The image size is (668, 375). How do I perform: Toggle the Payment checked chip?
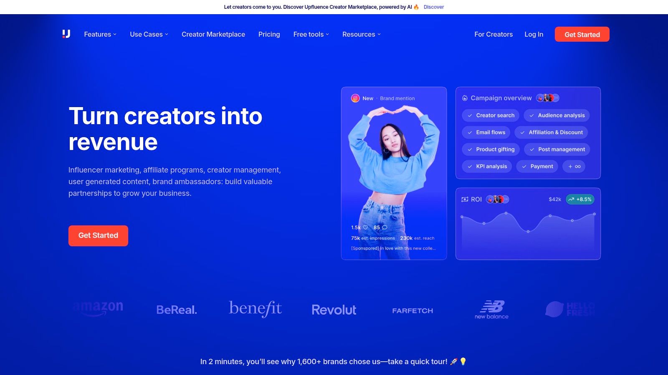[x=537, y=166]
